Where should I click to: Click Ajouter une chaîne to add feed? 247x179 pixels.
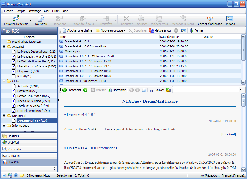[x=77, y=30]
